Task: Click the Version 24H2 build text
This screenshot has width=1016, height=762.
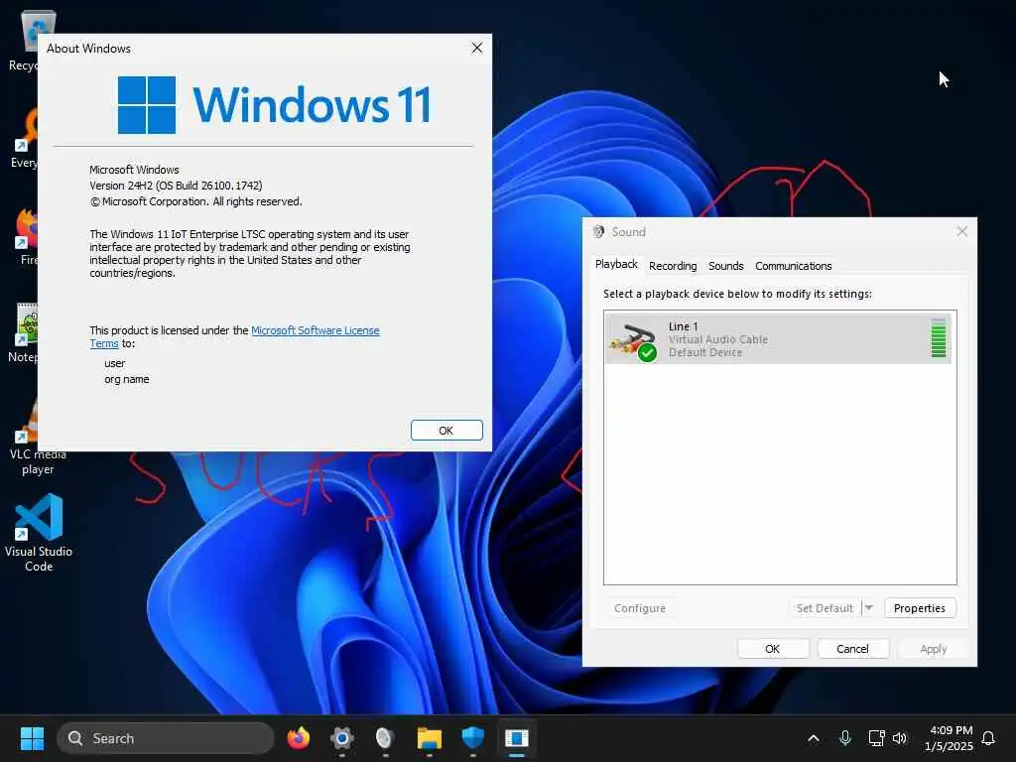Action: [176, 186]
